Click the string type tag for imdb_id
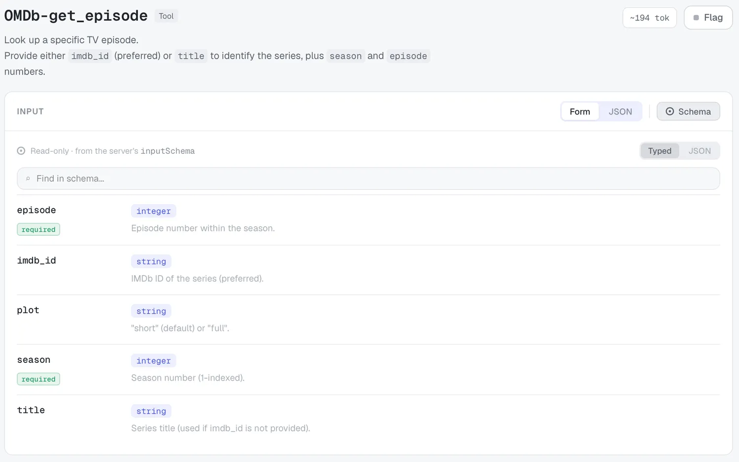739x462 pixels. tap(151, 261)
